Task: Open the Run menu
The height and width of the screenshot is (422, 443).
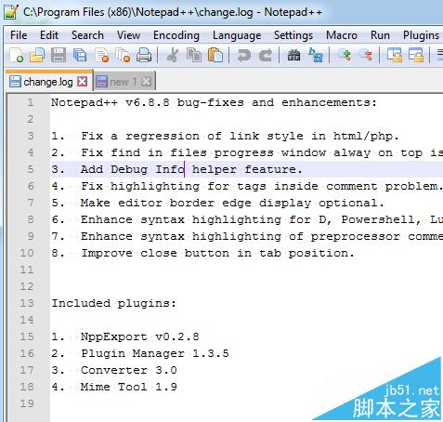Action: [380, 35]
